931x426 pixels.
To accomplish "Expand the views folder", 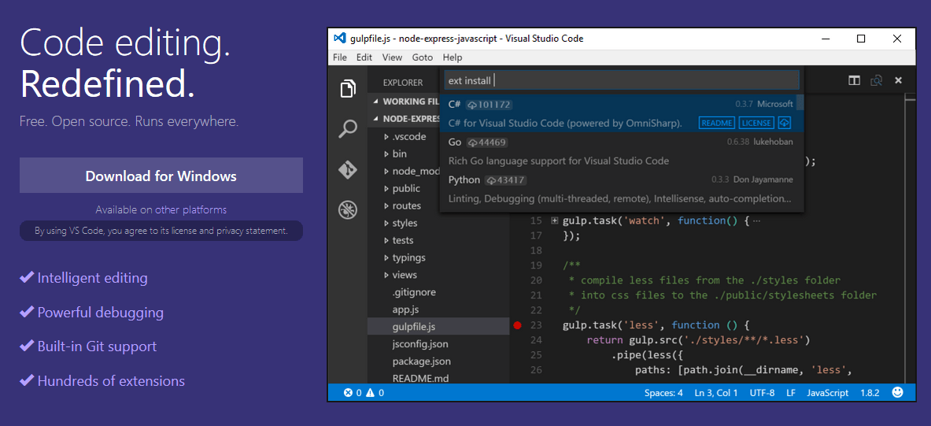I will (386, 275).
